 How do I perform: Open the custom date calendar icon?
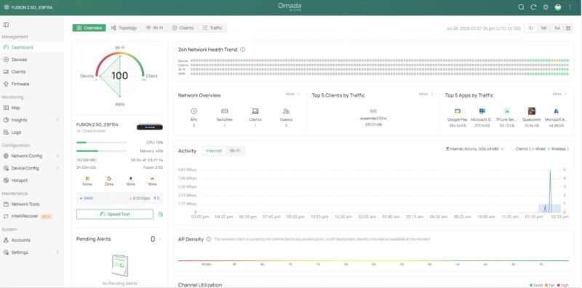coord(568,28)
